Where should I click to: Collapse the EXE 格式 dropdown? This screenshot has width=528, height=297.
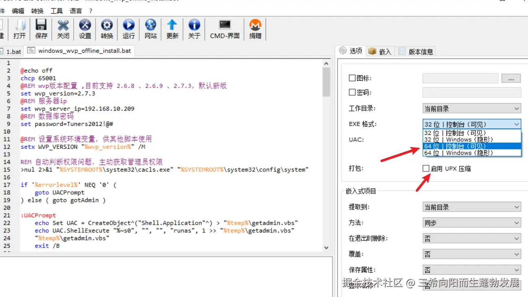pyautogui.click(x=472, y=124)
